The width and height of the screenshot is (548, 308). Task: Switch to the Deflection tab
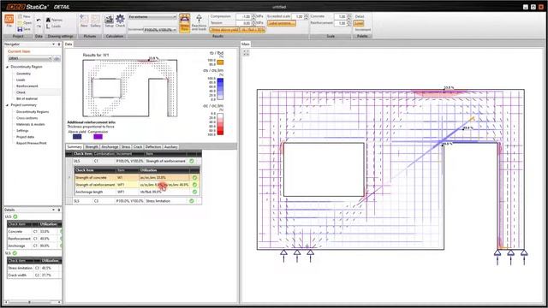coord(153,147)
